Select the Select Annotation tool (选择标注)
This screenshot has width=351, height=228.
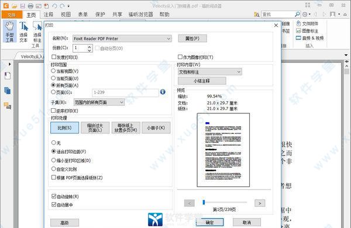coord(37,32)
